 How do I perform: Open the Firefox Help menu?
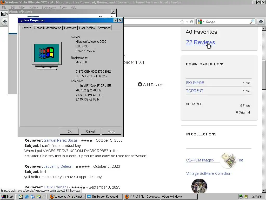coord(74,8)
